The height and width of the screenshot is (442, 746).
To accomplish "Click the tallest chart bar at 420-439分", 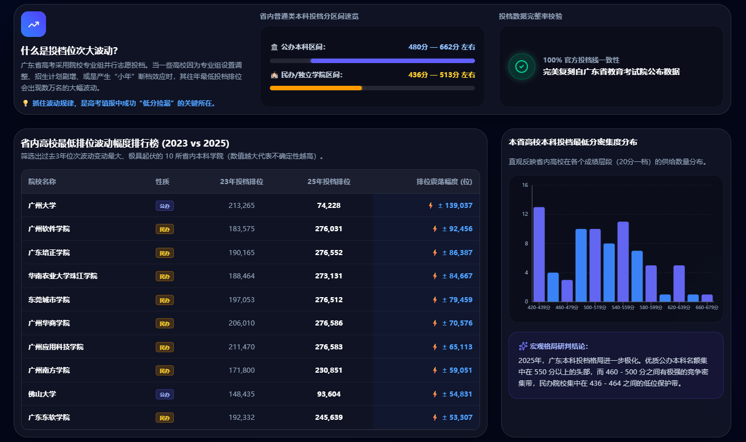I will tap(539, 255).
